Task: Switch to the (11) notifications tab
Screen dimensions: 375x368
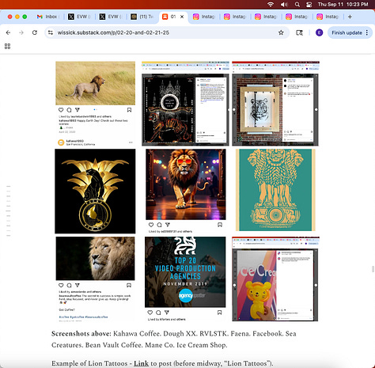Action: click(x=142, y=17)
